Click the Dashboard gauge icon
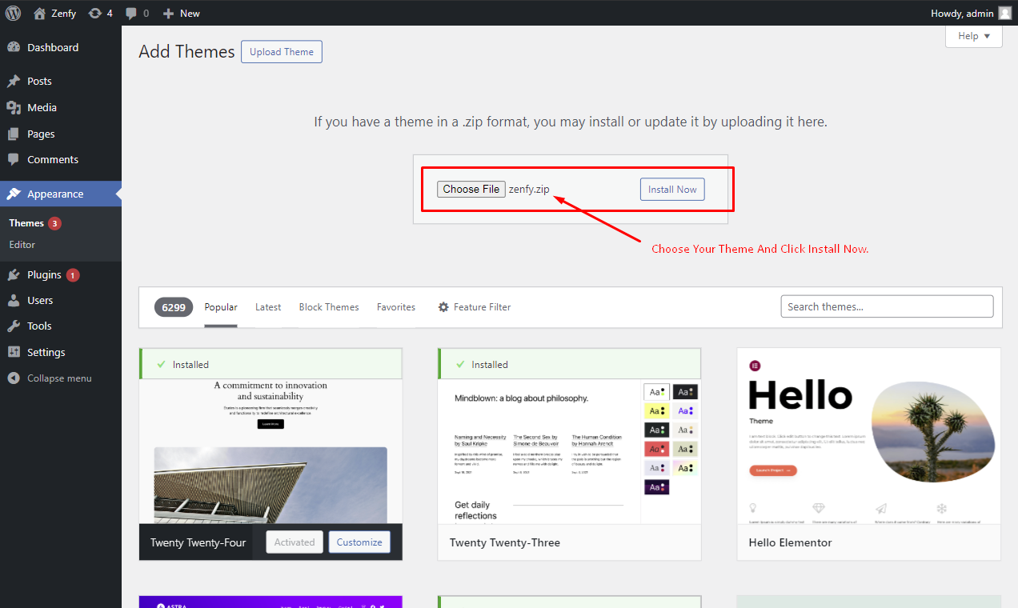 14,47
